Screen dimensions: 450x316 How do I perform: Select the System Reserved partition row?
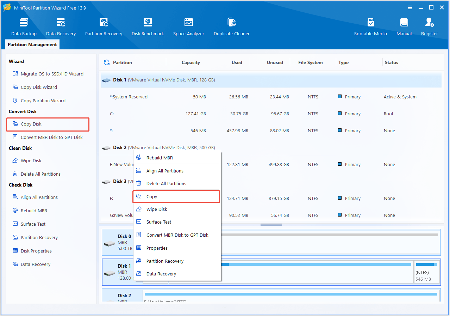(271, 97)
